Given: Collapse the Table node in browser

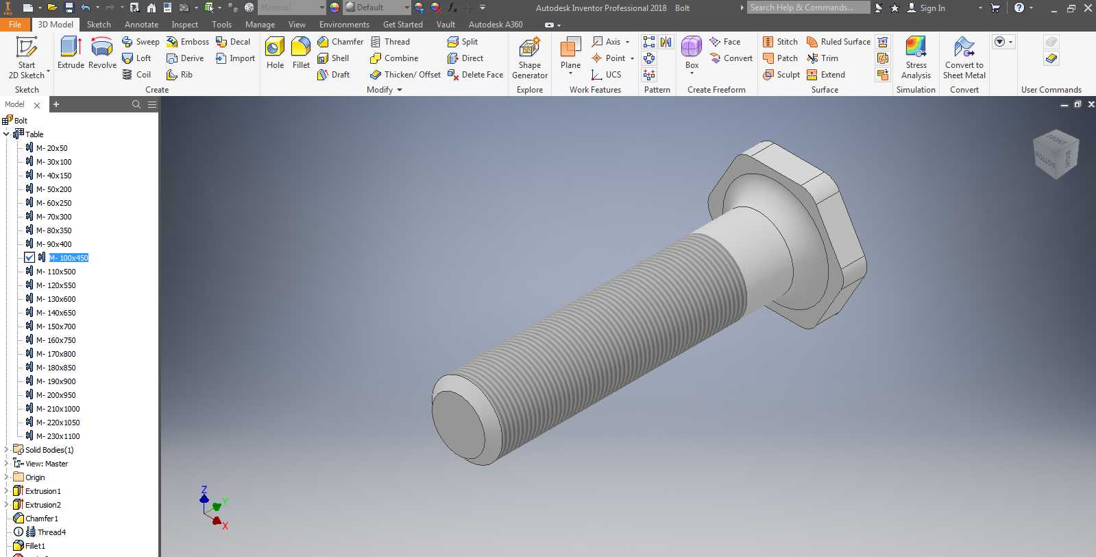Looking at the screenshot, I should point(7,134).
